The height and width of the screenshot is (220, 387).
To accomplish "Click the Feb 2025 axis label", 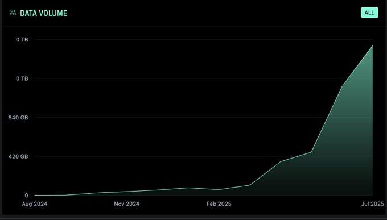I will point(219,204).
